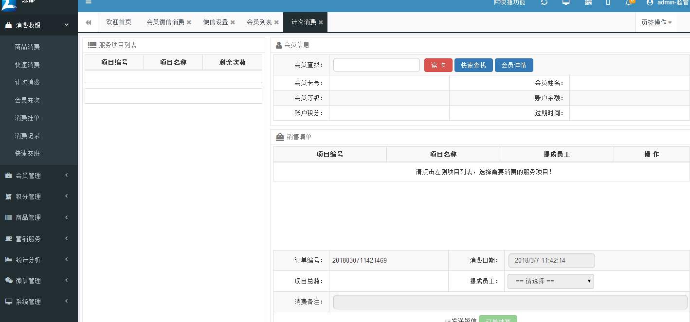Open 快速消费 in the sidebar

click(x=27, y=65)
